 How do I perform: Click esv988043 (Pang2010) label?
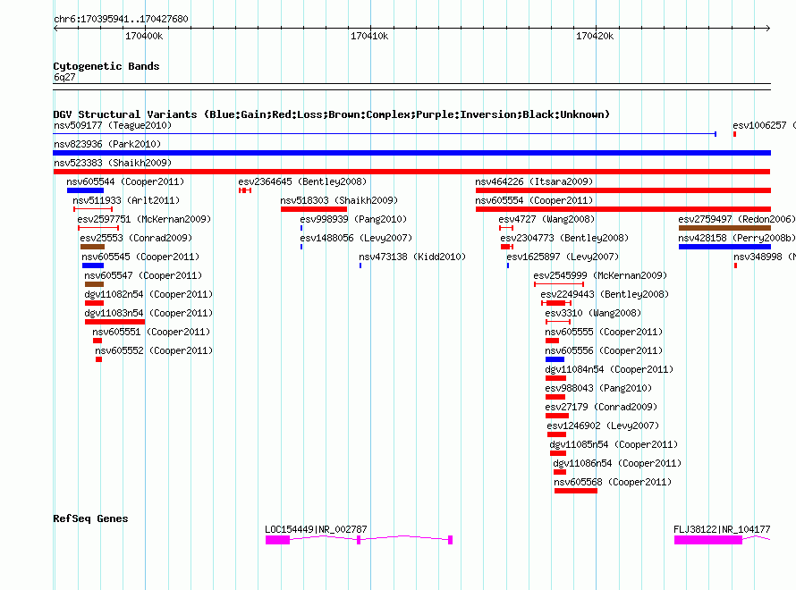click(x=598, y=388)
